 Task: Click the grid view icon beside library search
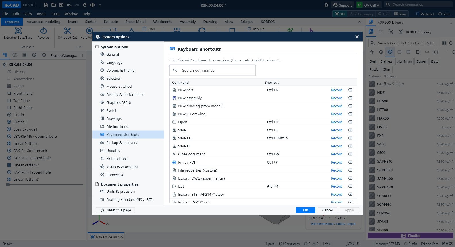(444, 43)
